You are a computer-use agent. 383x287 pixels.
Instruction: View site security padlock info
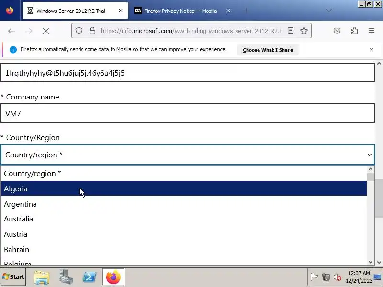pyautogui.click(x=92, y=31)
